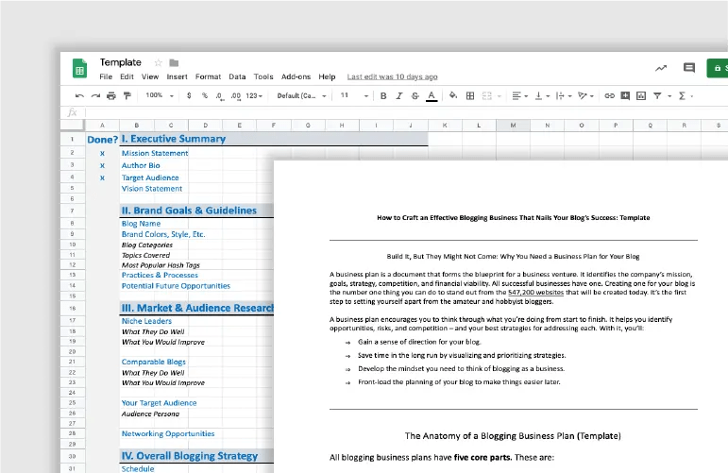The height and width of the screenshot is (473, 728).
Task: Open the Data menu
Action: (x=237, y=76)
